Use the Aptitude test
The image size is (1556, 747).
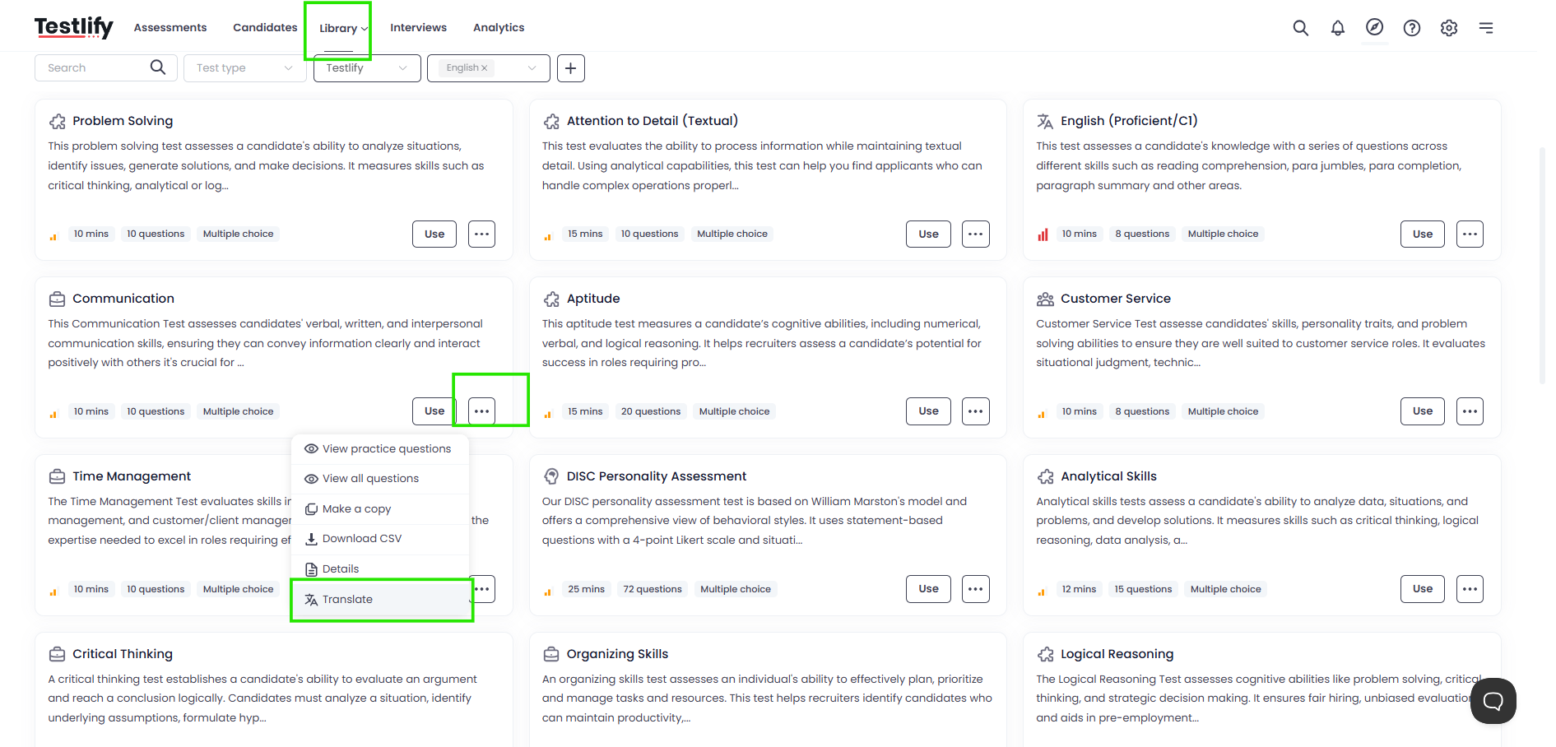pyautogui.click(x=928, y=411)
